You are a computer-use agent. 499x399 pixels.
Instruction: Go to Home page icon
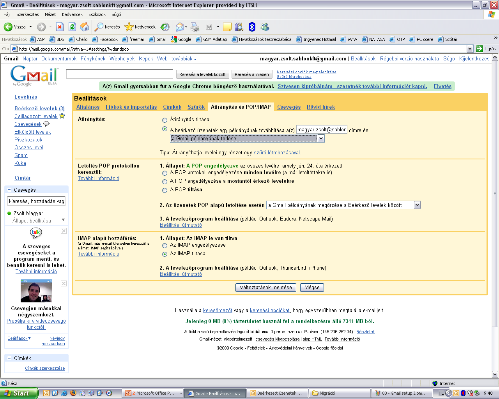[85, 27]
